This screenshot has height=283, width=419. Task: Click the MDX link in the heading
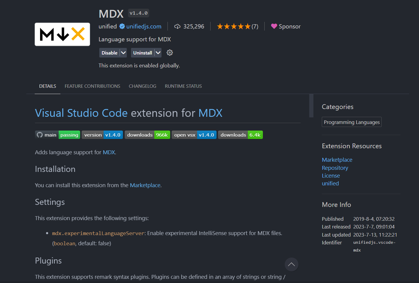[x=210, y=113]
